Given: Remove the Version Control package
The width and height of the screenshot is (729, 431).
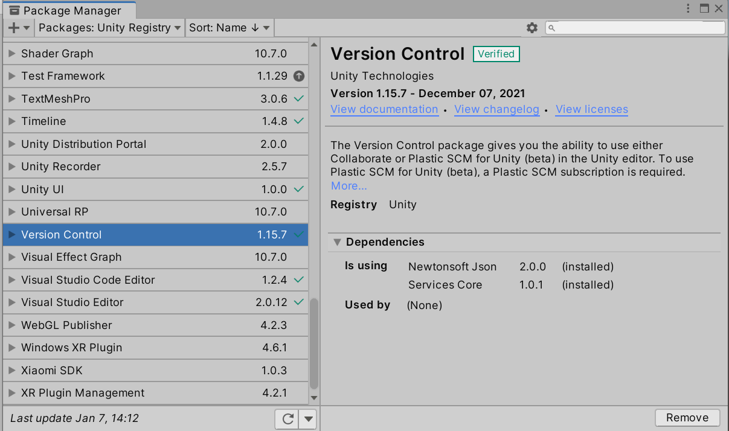Looking at the screenshot, I should (687, 418).
